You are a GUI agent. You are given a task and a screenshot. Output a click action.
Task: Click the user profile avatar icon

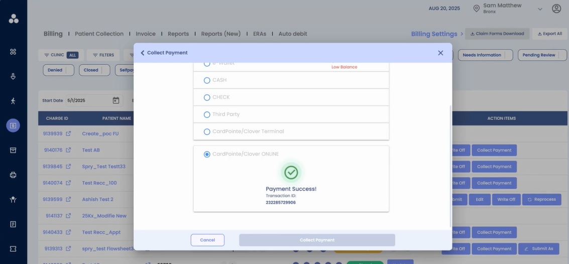pos(556,9)
